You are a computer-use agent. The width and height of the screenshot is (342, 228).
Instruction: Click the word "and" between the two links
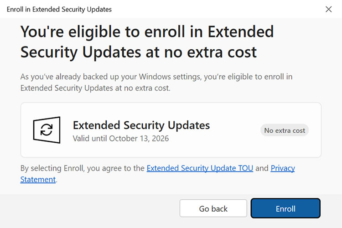click(262, 168)
